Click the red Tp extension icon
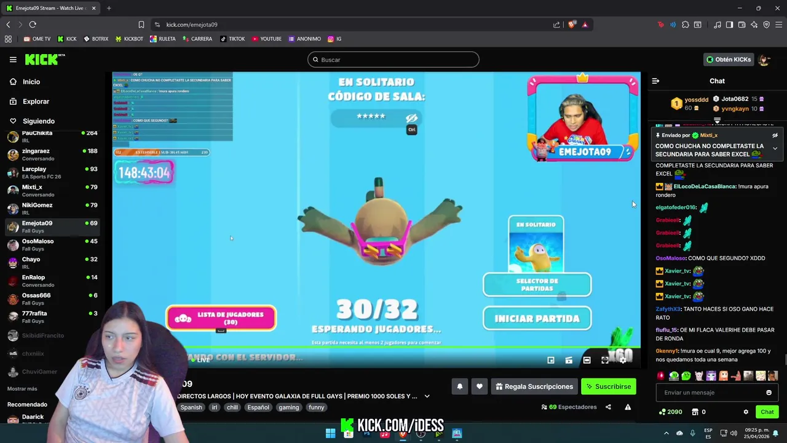 point(661,25)
